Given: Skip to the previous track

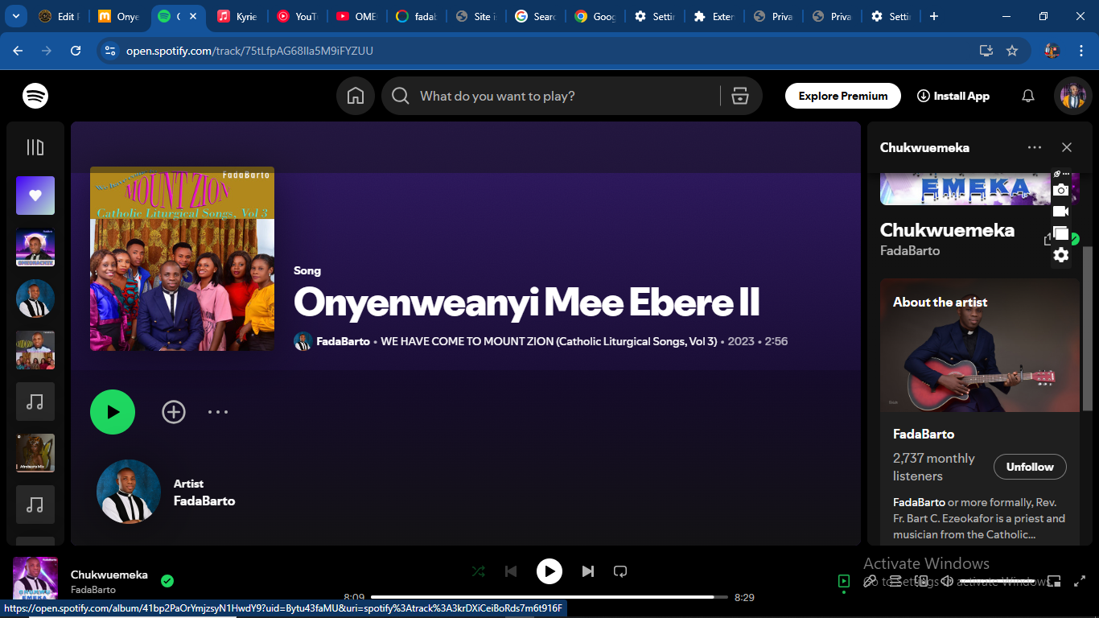Looking at the screenshot, I should [511, 571].
